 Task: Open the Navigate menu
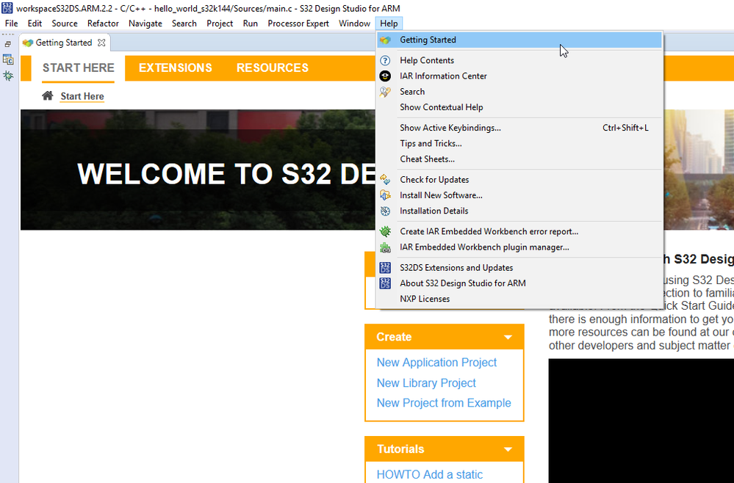pyautogui.click(x=145, y=23)
